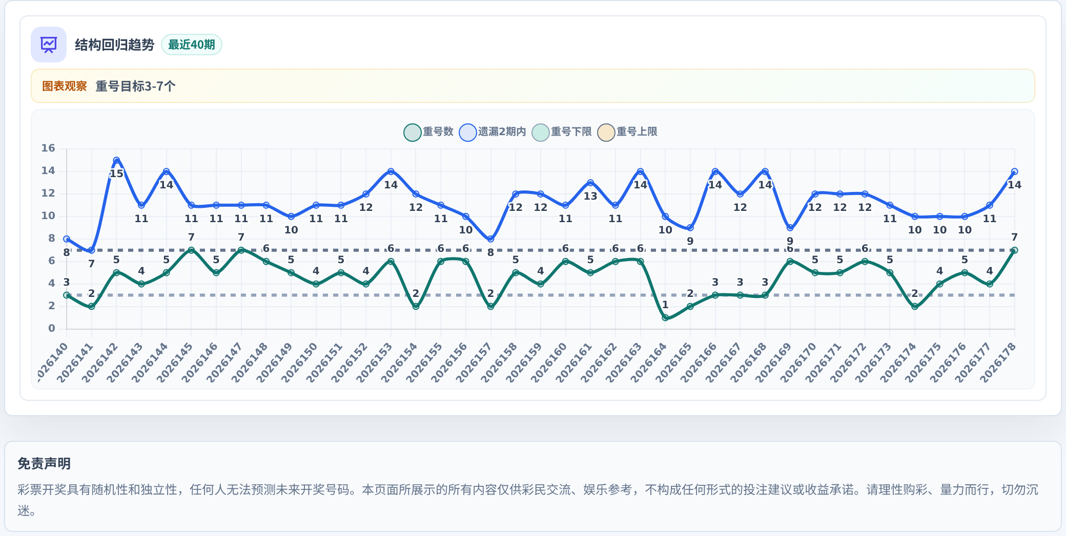
Task: Click green point valued 7 at 2026147
Action: (241, 250)
